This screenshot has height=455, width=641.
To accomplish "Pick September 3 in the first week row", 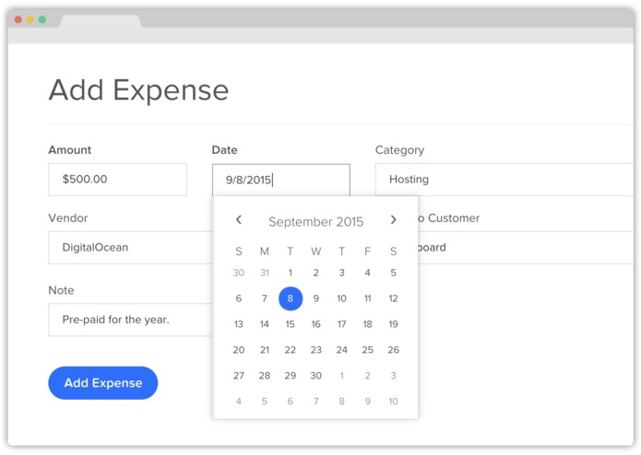I will pyautogui.click(x=342, y=273).
